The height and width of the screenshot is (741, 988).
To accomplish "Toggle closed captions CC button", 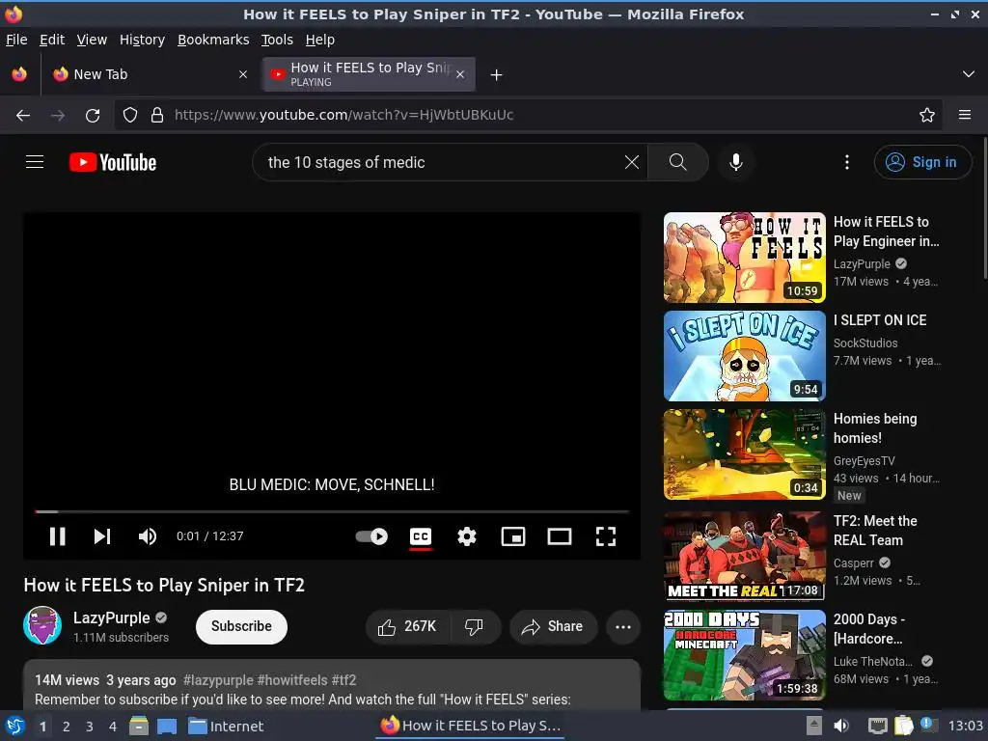I will coord(421,536).
